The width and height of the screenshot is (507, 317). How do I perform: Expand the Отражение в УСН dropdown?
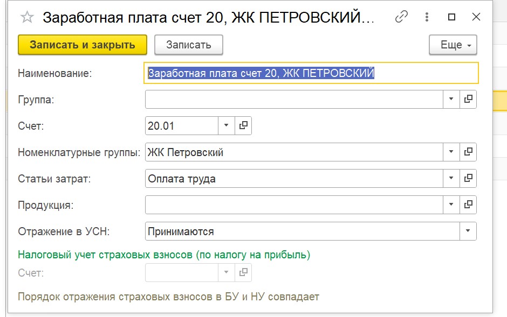[468, 231]
